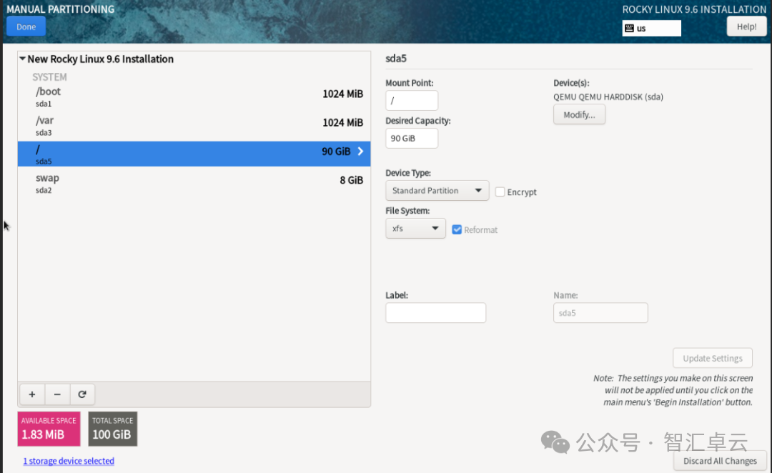Click into the Label text field
Image resolution: width=772 pixels, height=473 pixels.
tap(435, 313)
